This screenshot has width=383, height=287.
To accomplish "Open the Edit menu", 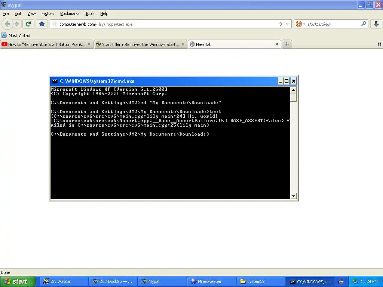I will point(18,13).
